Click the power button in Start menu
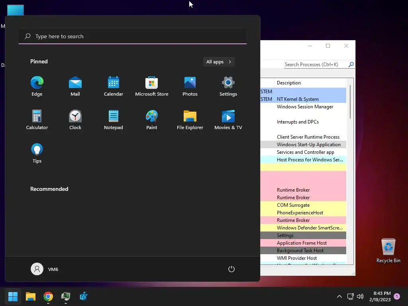 pyautogui.click(x=231, y=269)
